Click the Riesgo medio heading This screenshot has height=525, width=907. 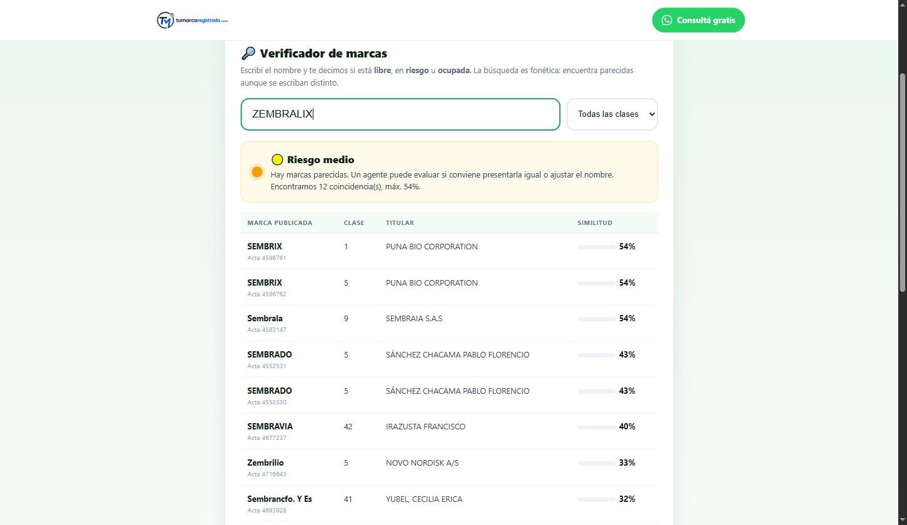click(320, 159)
